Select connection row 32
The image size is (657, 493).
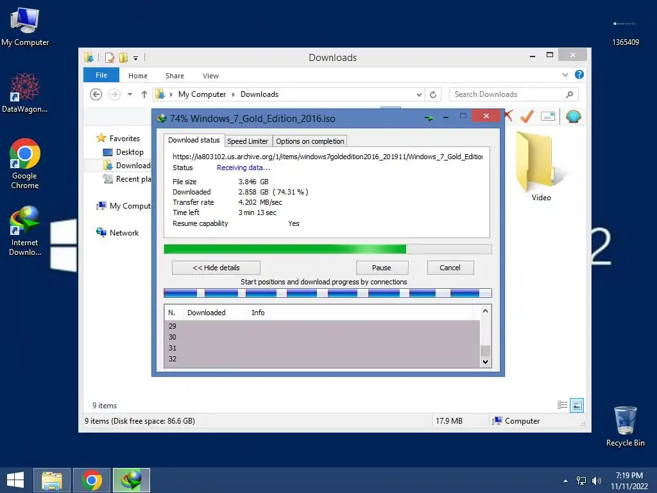pos(322,359)
